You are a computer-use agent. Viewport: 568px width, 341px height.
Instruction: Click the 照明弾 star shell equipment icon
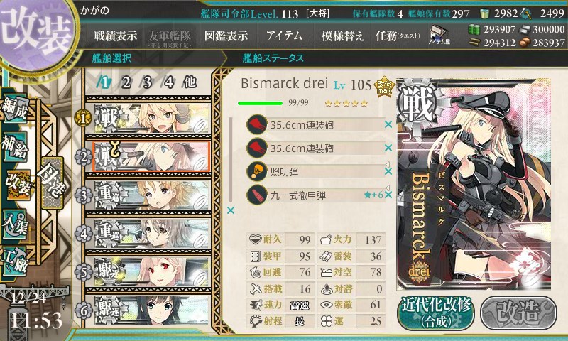(257, 171)
